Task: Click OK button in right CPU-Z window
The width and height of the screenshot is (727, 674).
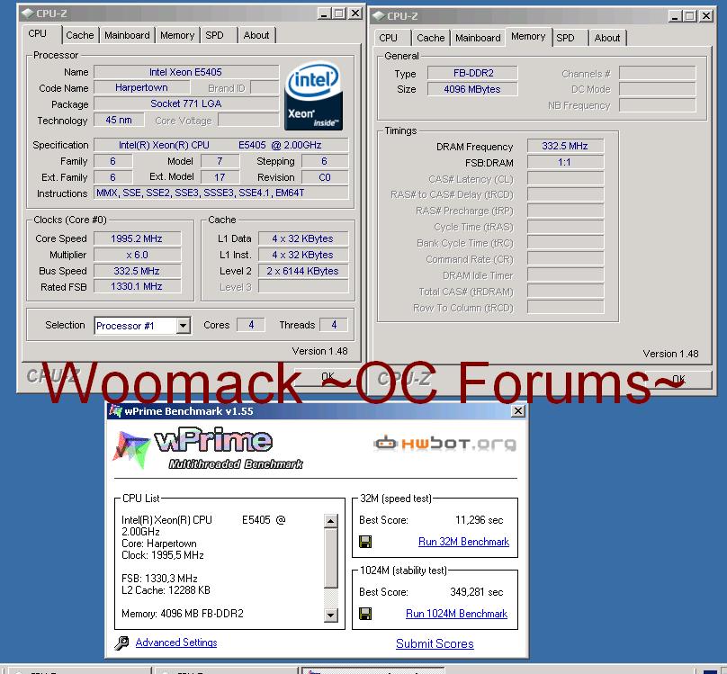Action: pos(678,380)
